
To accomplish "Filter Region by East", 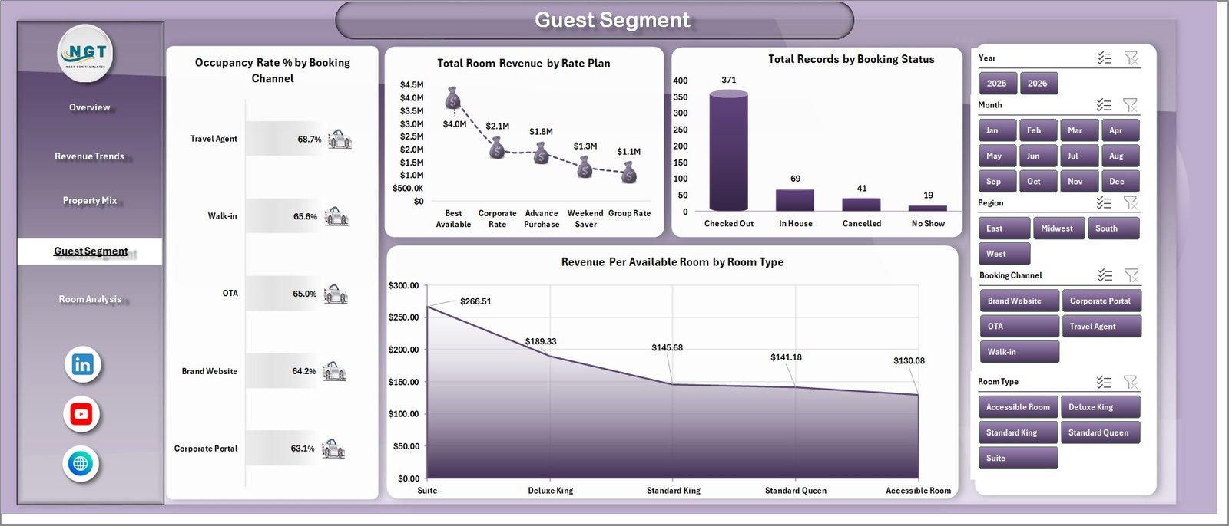I will [x=1004, y=228].
